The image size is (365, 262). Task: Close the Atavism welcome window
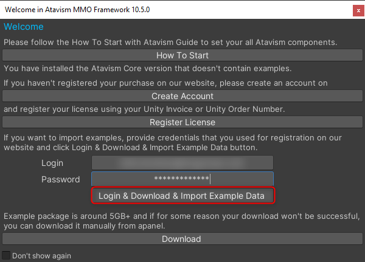(x=357, y=10)
